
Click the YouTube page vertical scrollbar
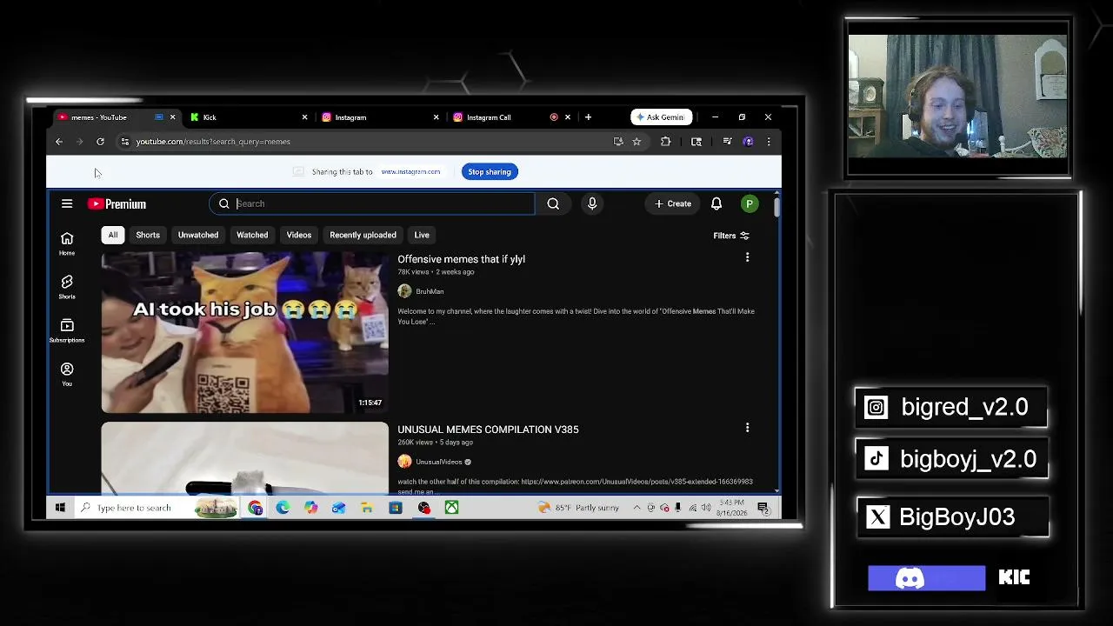tap(776, 207)
